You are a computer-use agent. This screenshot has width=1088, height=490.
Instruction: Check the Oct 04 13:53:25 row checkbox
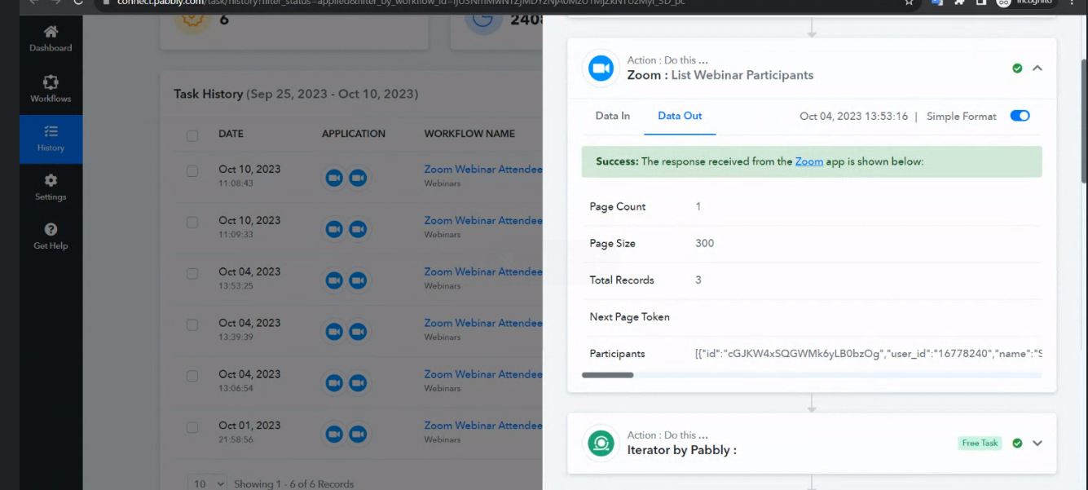[x=192, y=274]
